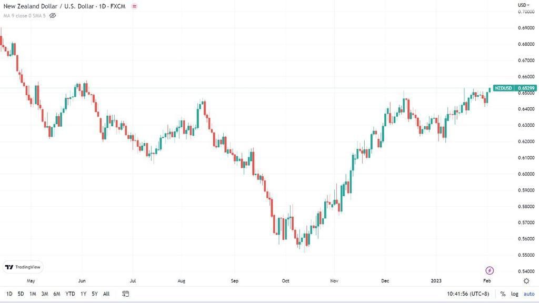Click the New Zealand Dollar / U.S. Dollar title
The image size is (539, 303).
(64, 6)
